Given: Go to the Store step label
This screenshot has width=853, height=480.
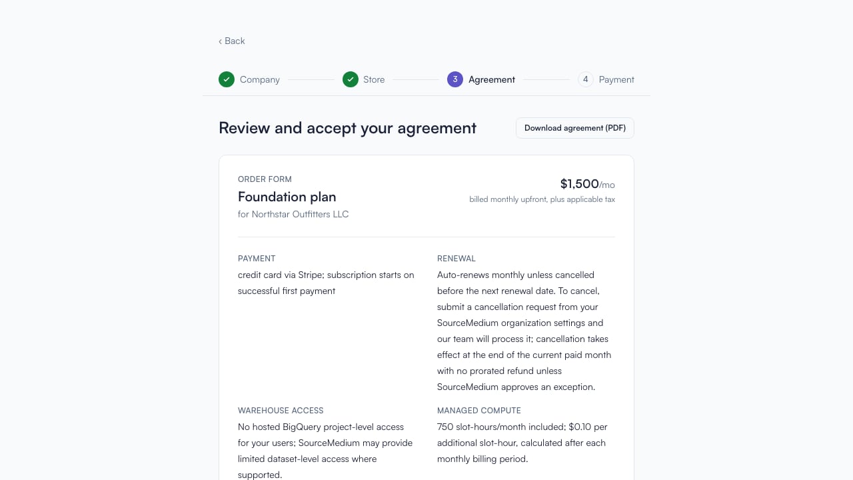Looking at the screenshot, I should tap(374, 79).
